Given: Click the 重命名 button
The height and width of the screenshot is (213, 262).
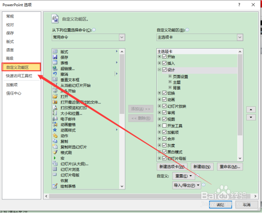Looking at the screenshot, I should point(230,167).
